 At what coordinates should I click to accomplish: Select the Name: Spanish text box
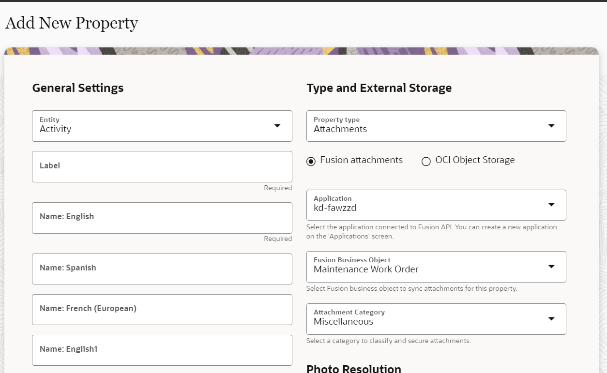pyautogui.click(x=162, y=269)
